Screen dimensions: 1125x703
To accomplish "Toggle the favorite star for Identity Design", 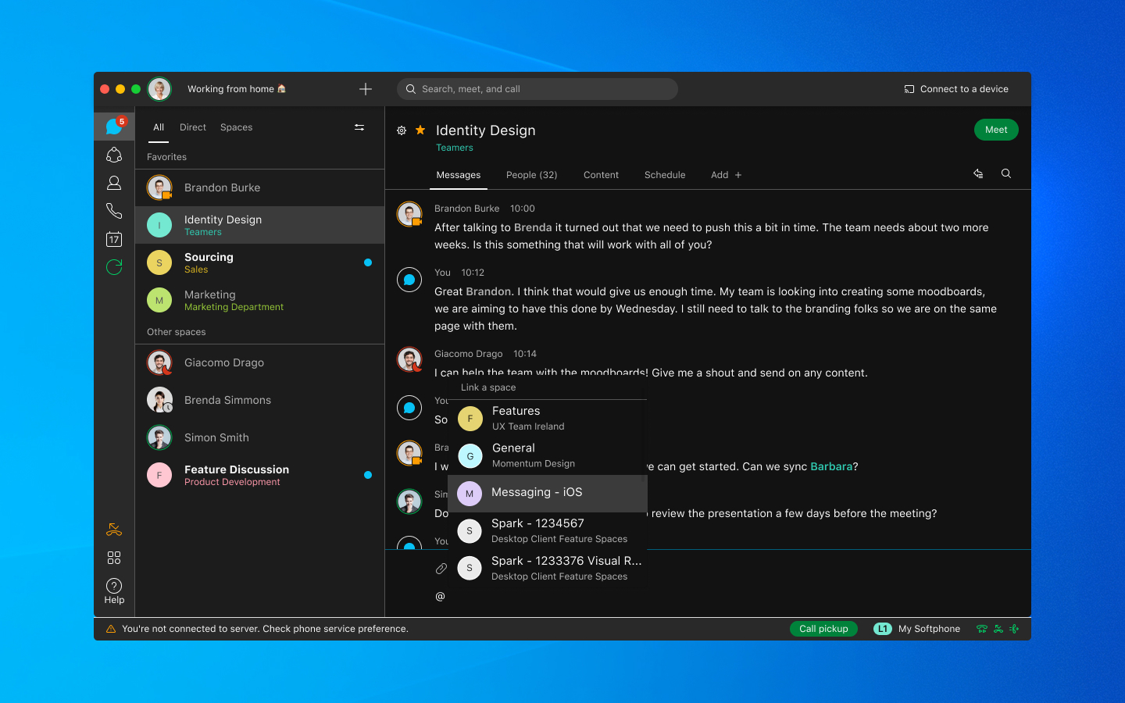I will click(x=420, y=130).
